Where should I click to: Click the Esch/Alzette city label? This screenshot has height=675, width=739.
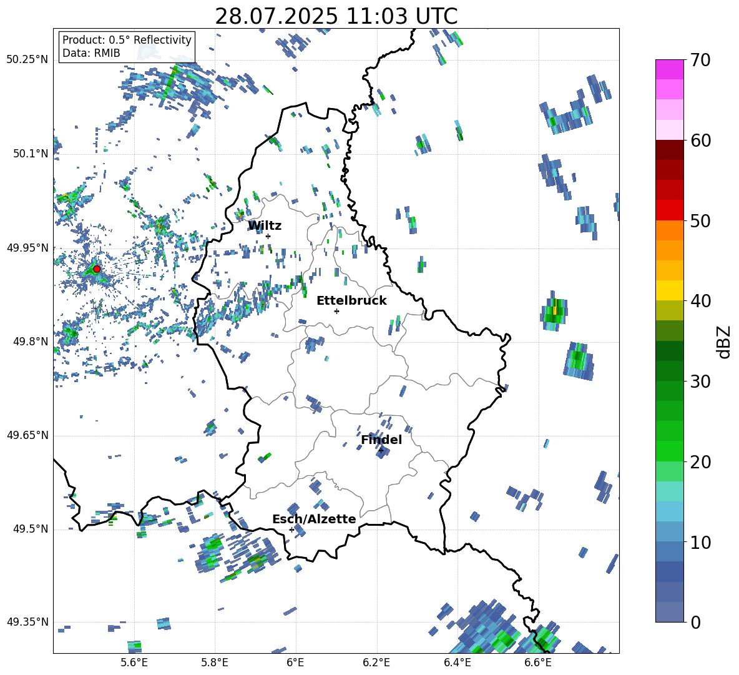point(314,520)
